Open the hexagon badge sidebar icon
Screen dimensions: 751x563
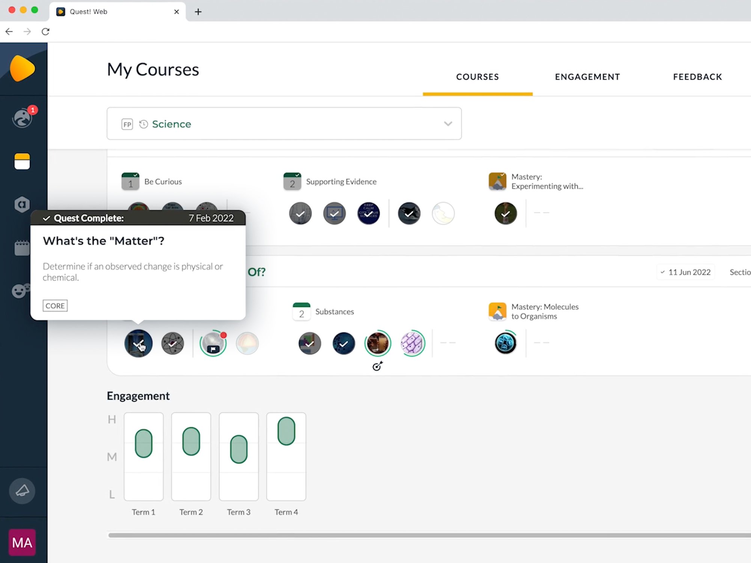click(x=22, y=205)
